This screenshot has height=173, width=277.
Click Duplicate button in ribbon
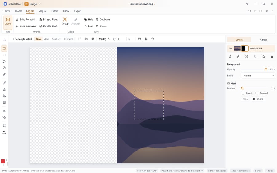(x=103, y=20)
